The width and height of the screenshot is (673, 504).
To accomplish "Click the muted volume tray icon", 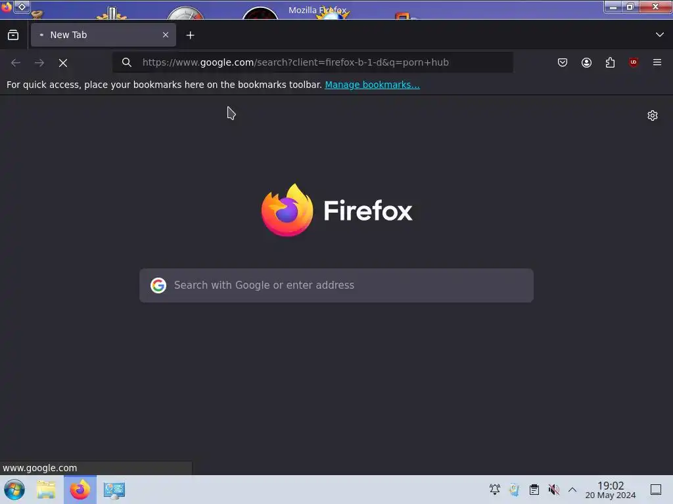I will (x=553, y=489).
